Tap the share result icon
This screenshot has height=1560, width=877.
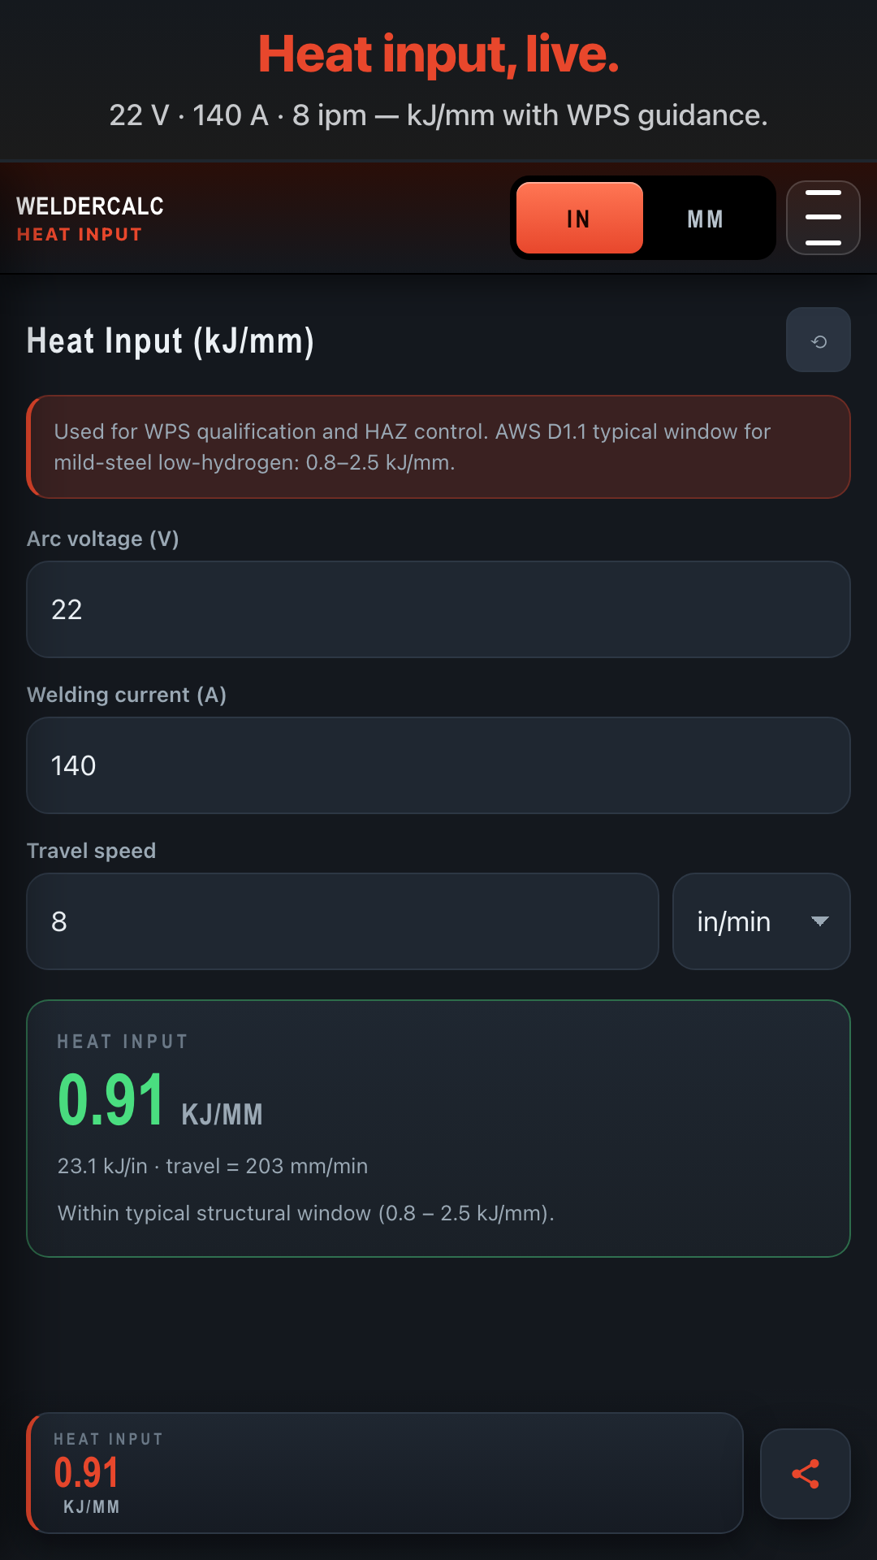tap(805, 1473)
